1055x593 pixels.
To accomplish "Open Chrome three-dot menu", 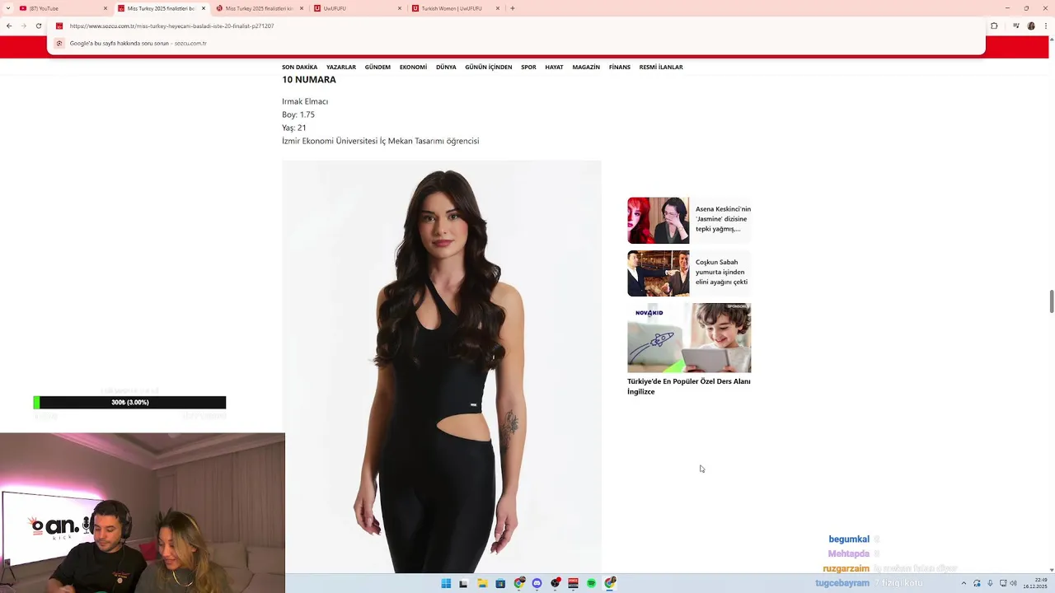I will 1045,26.
